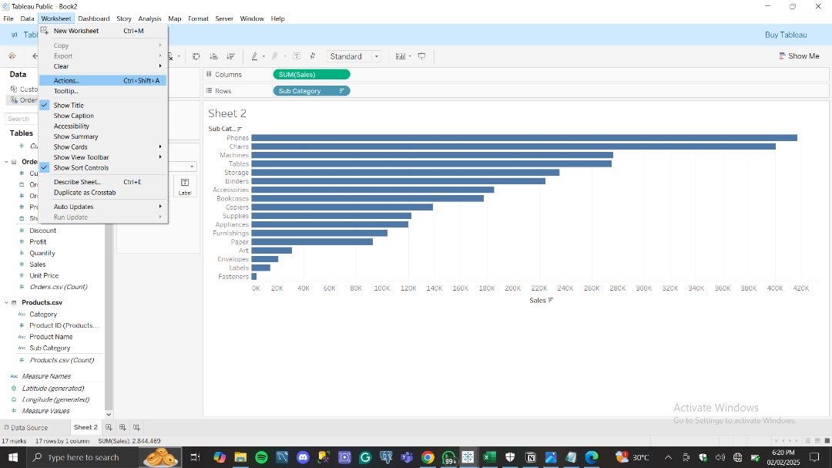Viewport: 832px width, 468px height.
Task: Switch to filmstrip view in status bar
Action: [817, 441]
